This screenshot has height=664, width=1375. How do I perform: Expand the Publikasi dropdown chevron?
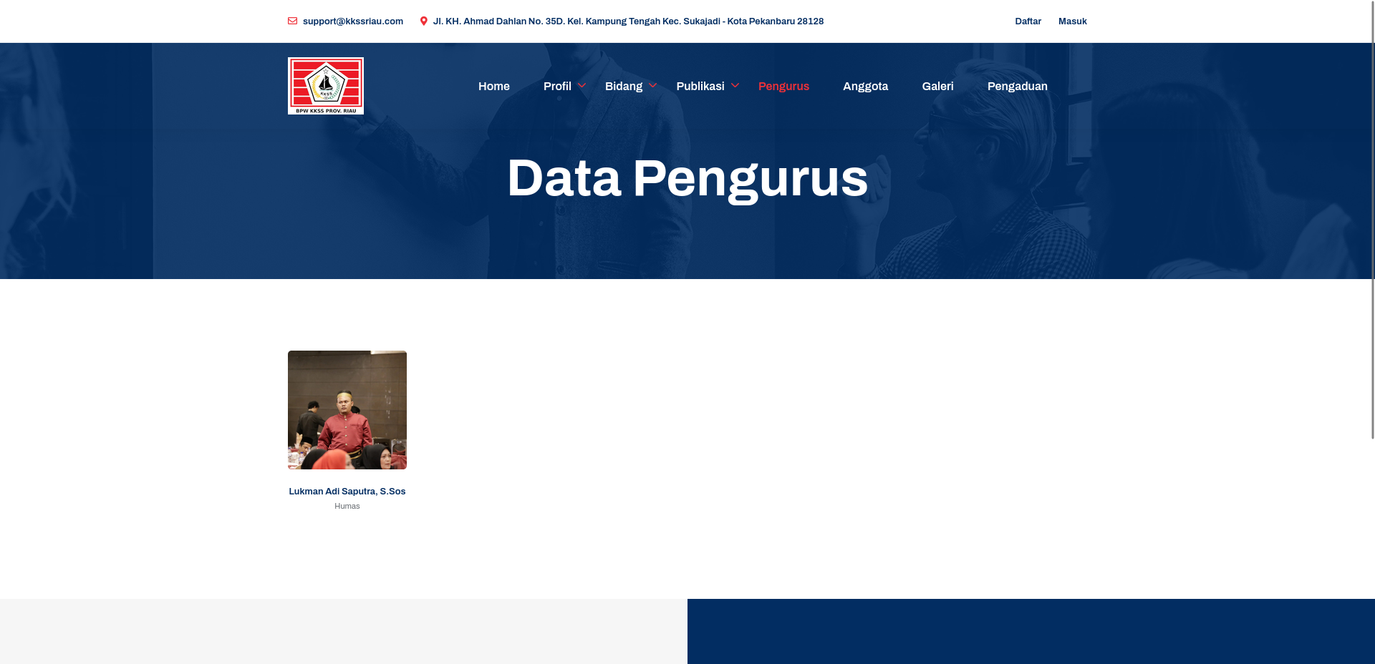click(735, 85)
